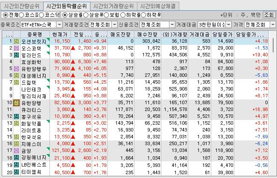The height and width of the screenshot is (178, 277).
Task: Click the 대성에너지 stock name
Action: click(34, 76)
